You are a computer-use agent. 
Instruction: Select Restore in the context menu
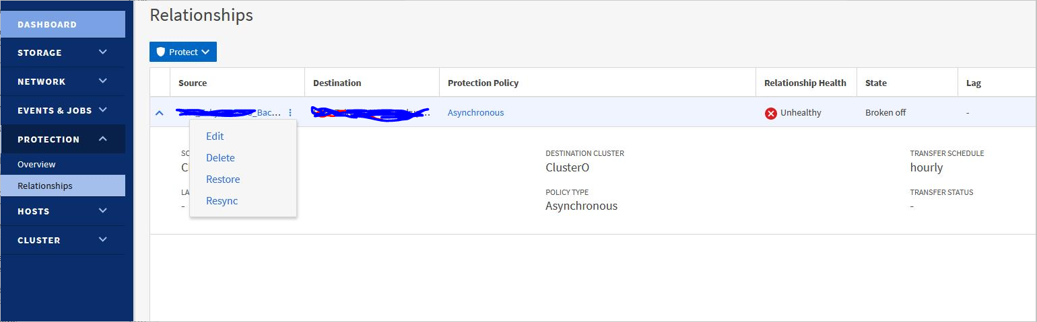point(223,179)
